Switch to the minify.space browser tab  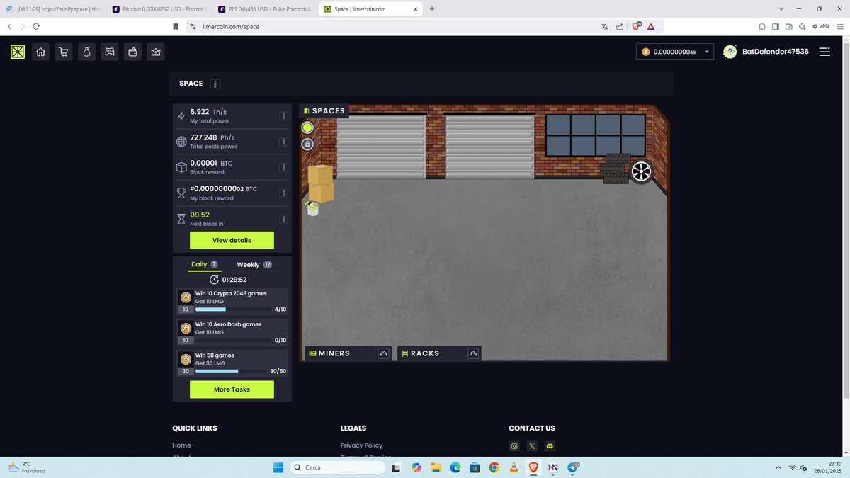pos(55,8)
